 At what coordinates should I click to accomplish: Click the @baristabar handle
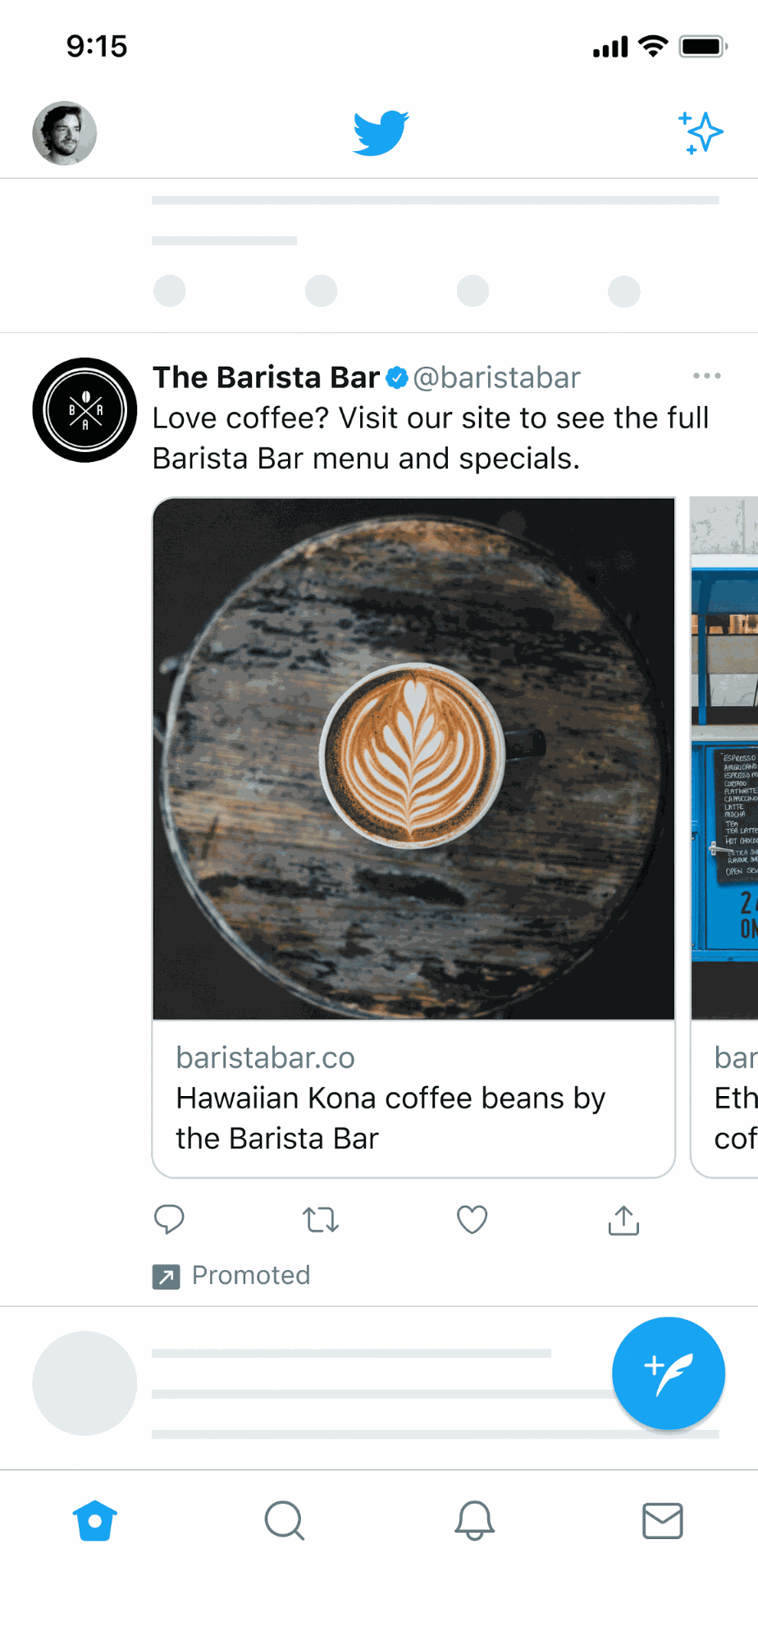pos(497,377)
